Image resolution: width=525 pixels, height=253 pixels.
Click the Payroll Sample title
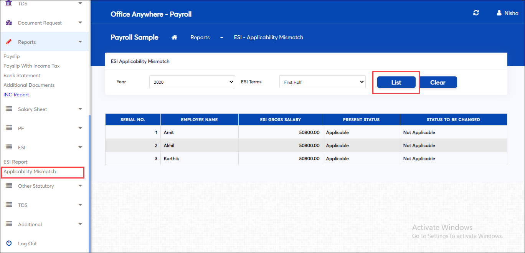tap(134, 37)
